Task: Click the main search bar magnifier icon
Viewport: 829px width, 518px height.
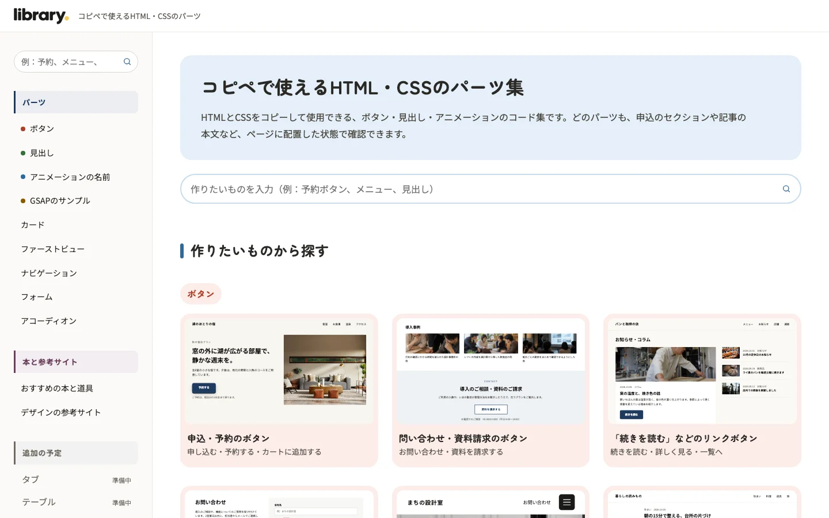Action: pos(786,189)
